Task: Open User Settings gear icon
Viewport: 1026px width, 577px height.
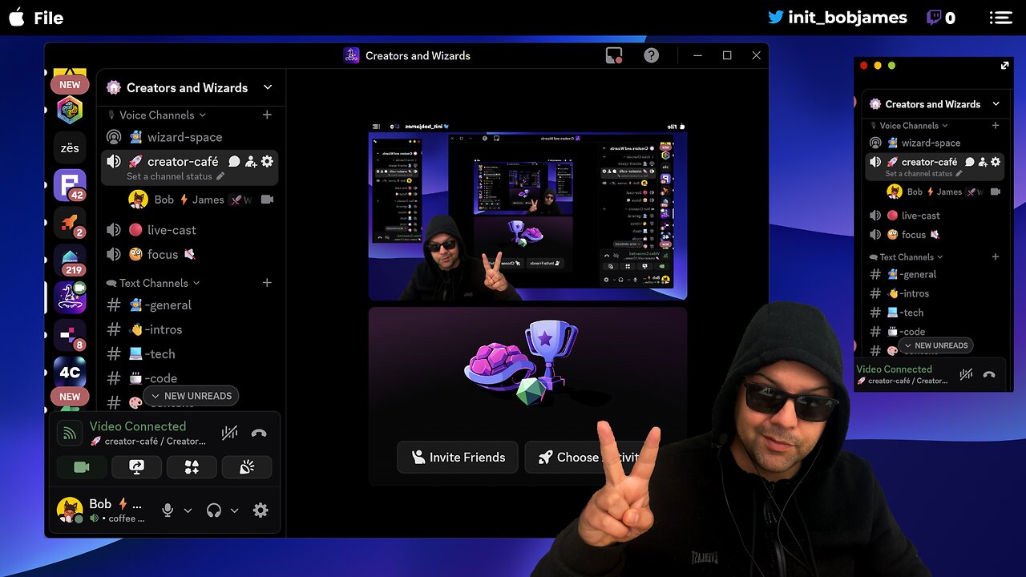Action: coord(261,510)
